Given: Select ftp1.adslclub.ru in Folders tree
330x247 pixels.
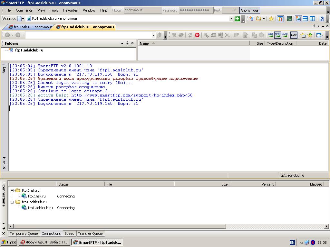Looking at the screenshot, I should [29, 50].
